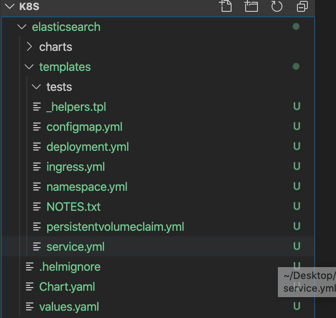Collapse the tests folder
Screen dimensions: 336x318
coord(37,87)
